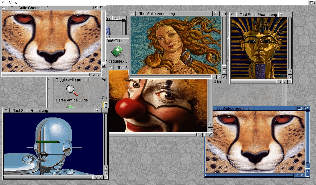Click the down arrow in Robot.png window
316x185 pixels.
106,173
